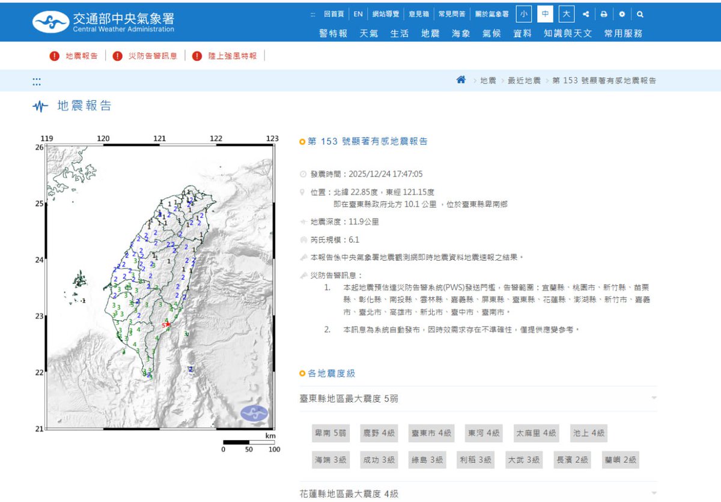Click the 發震時間 2025/12/24 17:47:05 line
This screenshot has height=502, width=721.
point(367,174)
